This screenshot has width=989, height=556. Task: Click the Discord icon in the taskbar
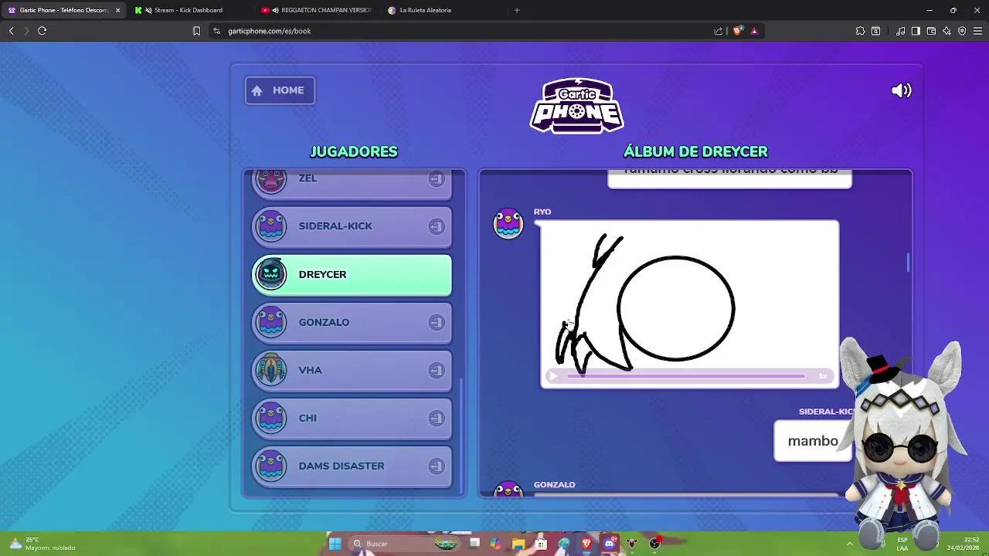[x=609, y=543]
